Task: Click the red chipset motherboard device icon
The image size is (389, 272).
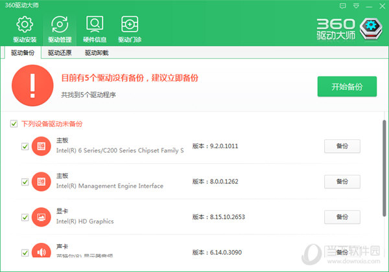Action: (x=41, y=146)
